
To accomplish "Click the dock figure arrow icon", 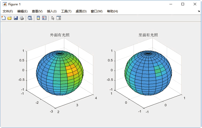I will click(199, 11).
